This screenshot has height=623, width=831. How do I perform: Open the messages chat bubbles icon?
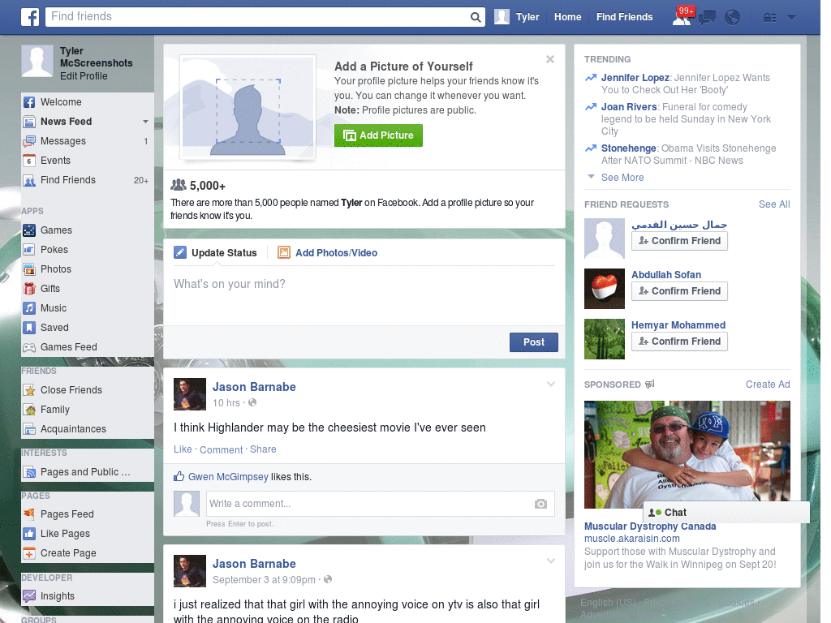707,18
